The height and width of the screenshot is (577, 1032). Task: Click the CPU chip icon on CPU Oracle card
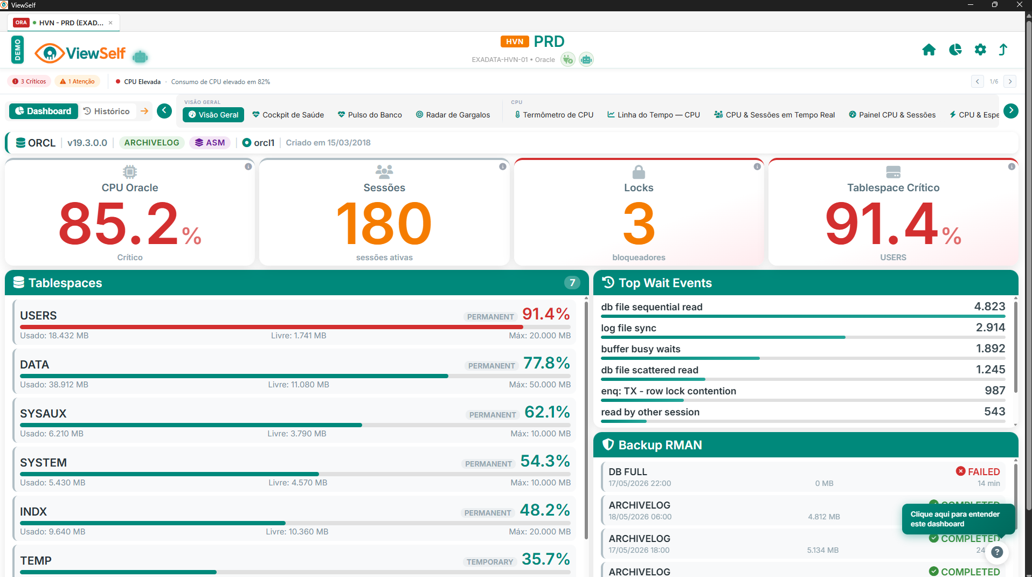(x=130, y=172)
